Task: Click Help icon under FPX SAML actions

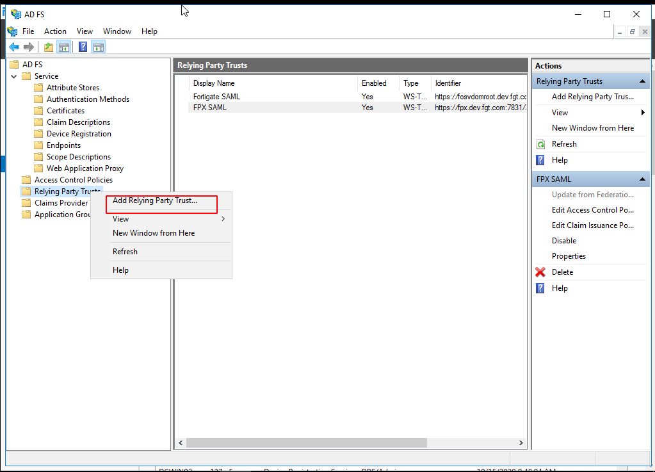Action: coord(540,288)
